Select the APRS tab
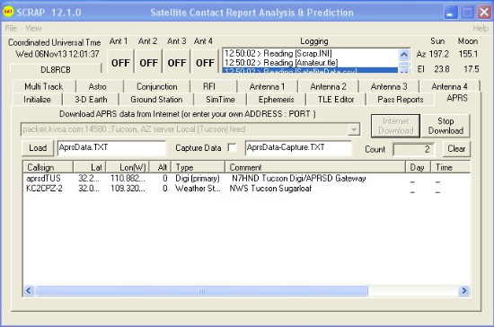This screenshot has width=494, height=327. coord(457,98)
